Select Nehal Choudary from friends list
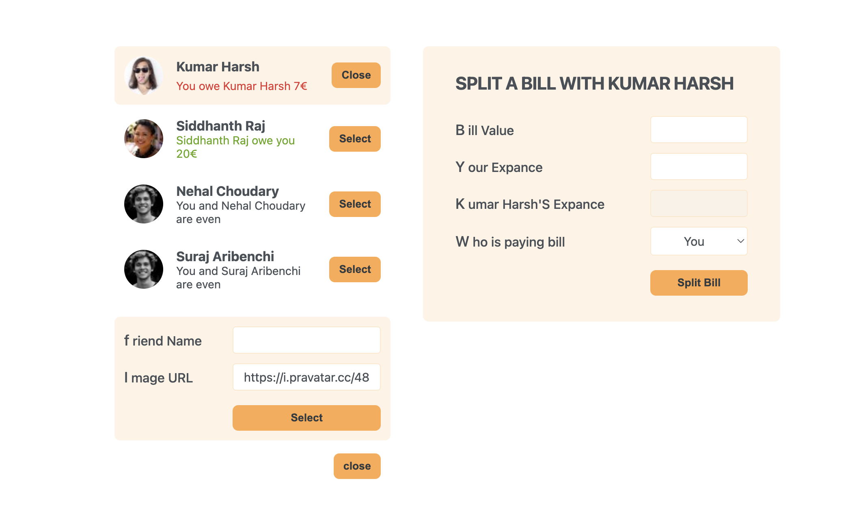Viewport: 863px width, 511px height. (355, 204)
